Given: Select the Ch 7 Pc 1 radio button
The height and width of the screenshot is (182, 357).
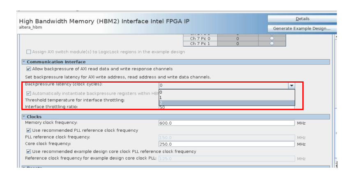Looking at the screenshot, I should point(272,44).
